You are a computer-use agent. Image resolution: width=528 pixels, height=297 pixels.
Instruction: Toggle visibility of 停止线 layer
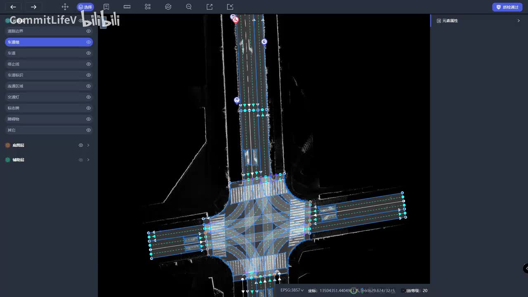point(88,64)
